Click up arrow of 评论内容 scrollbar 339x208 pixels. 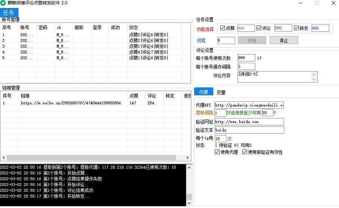[x=314, y=74]
